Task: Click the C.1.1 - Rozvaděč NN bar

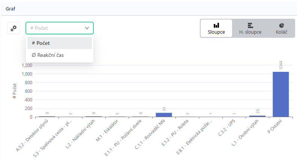Action: pos(164,115)
